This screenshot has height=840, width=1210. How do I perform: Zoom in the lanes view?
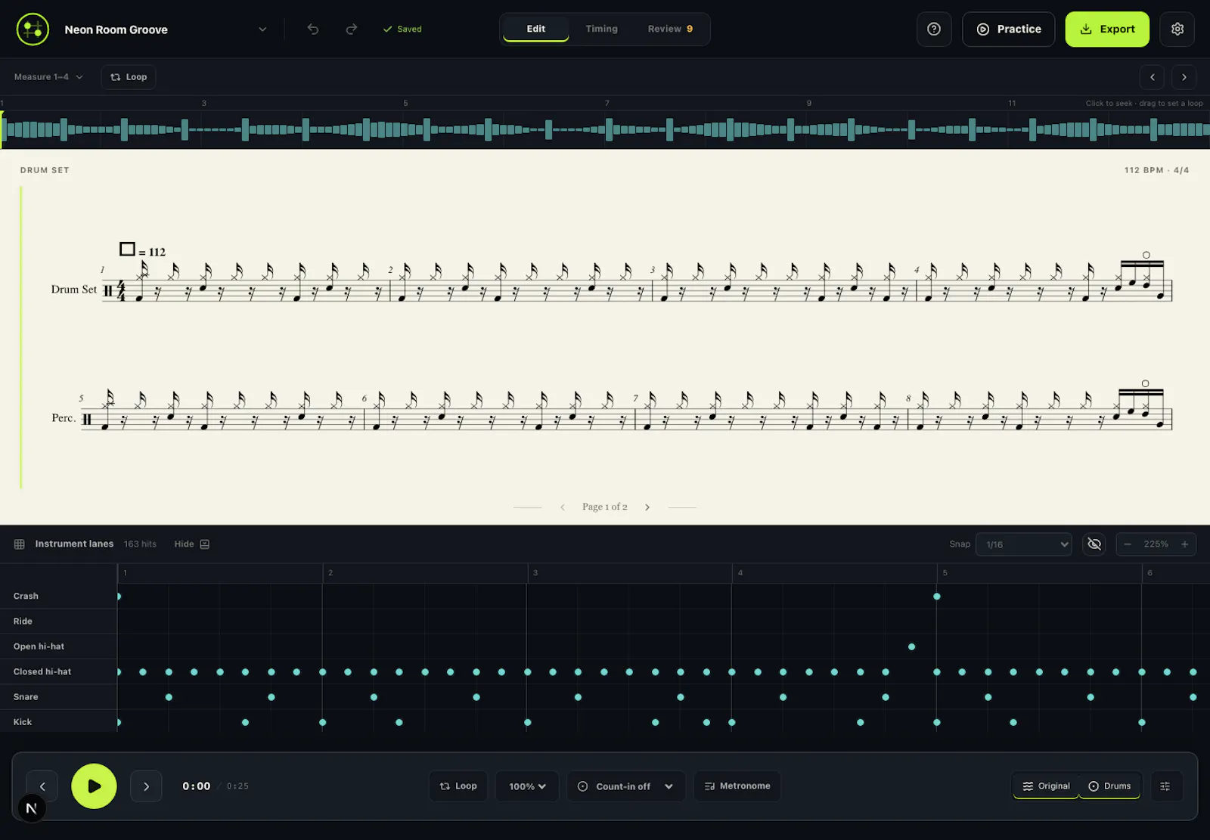[x=1185, y=544]
